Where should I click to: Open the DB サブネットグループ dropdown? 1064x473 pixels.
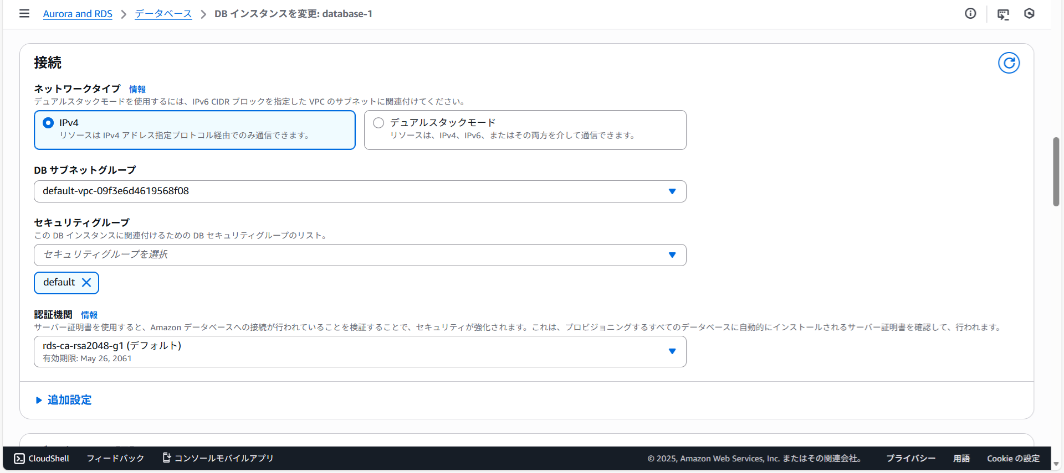(x=360, y=191)
